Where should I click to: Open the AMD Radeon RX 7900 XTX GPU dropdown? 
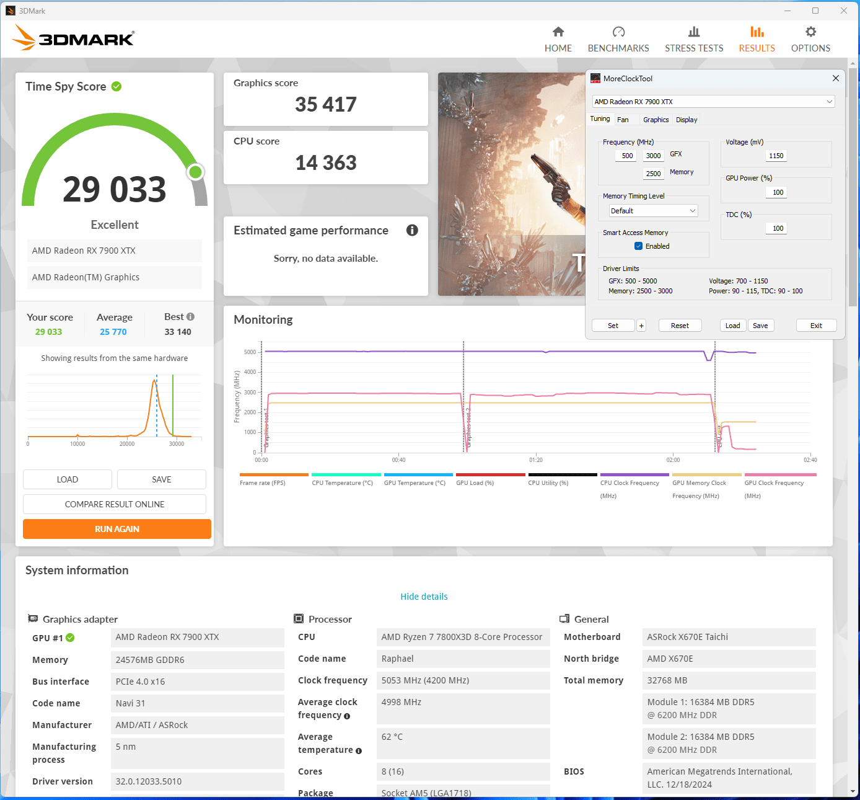(714, 102)
